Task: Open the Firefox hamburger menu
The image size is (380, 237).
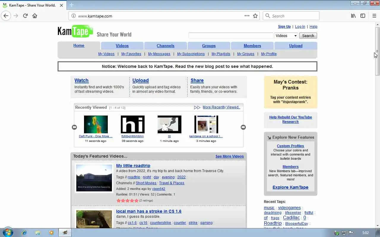Action: 374,16
